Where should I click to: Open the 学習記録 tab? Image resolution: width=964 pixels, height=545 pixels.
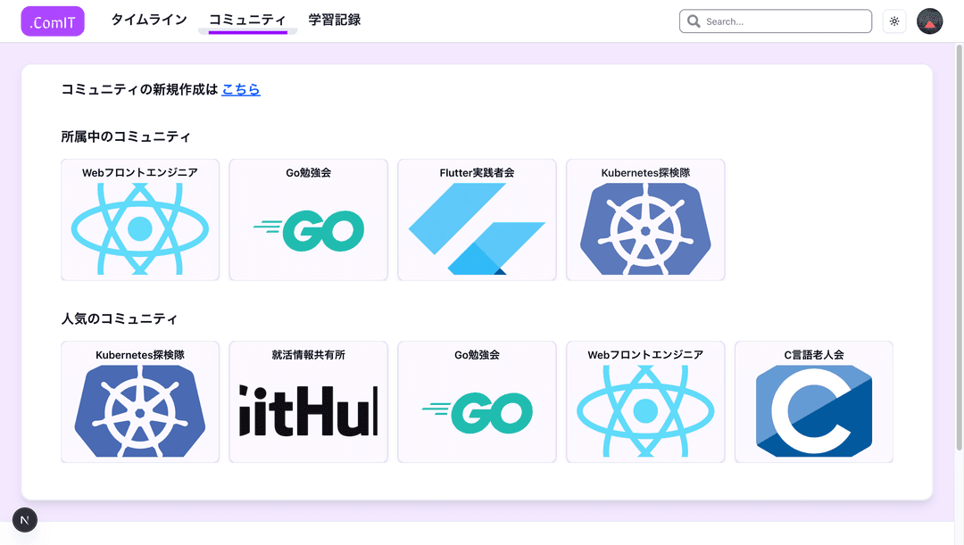click(335, 20)
